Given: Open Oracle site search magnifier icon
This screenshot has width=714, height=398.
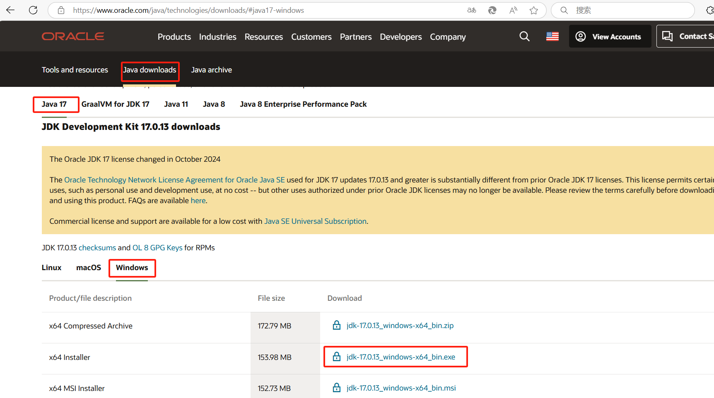Looking at the screenshot, I should tap(524, 36).
